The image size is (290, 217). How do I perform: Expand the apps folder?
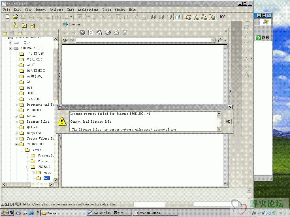click(33, 173)
